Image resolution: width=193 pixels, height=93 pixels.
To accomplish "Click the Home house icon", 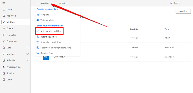I will (4, 9).
